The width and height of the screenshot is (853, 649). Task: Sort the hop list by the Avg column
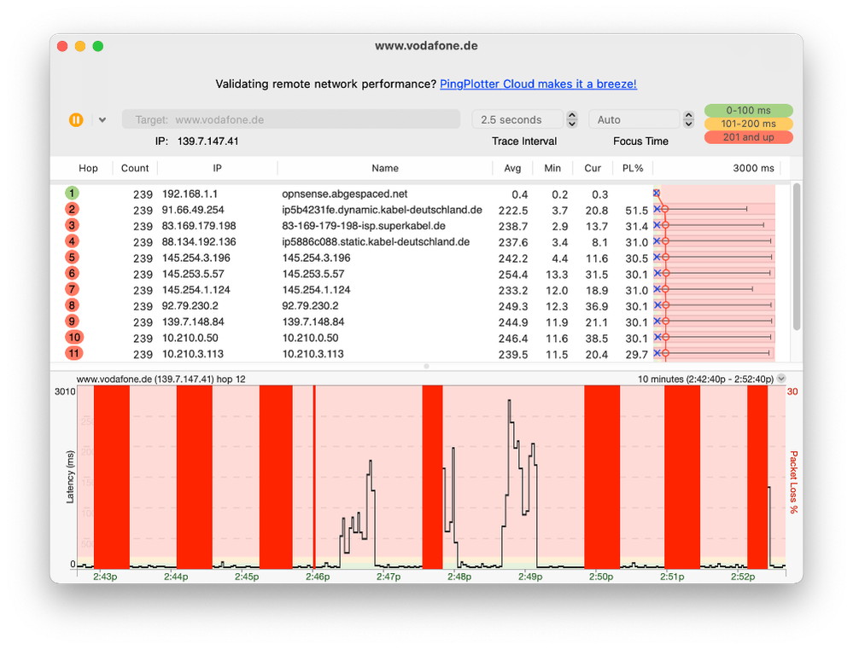pos(512,168)
